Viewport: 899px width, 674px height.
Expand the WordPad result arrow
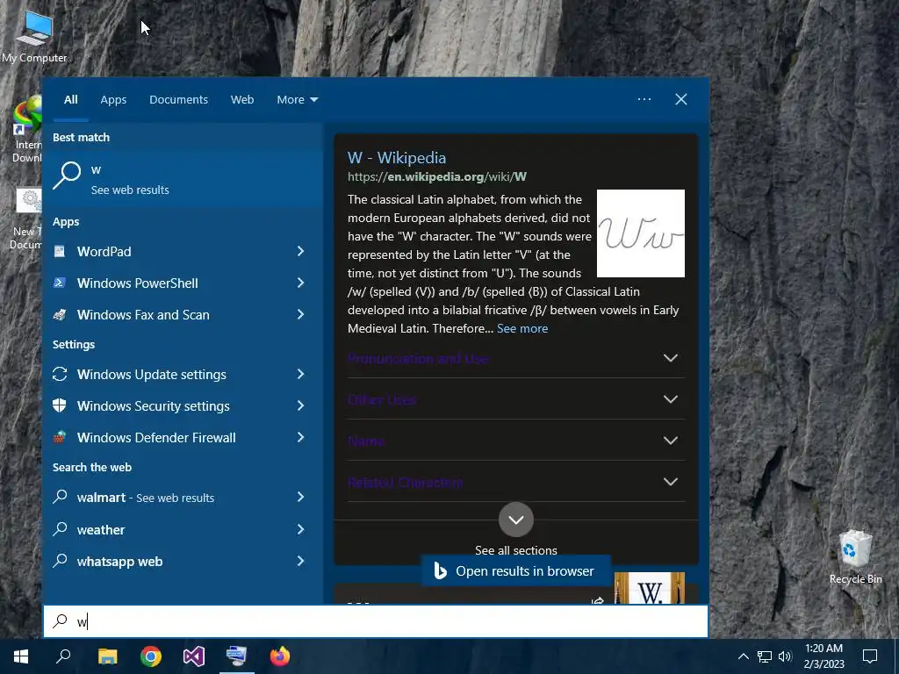point(300,251)
